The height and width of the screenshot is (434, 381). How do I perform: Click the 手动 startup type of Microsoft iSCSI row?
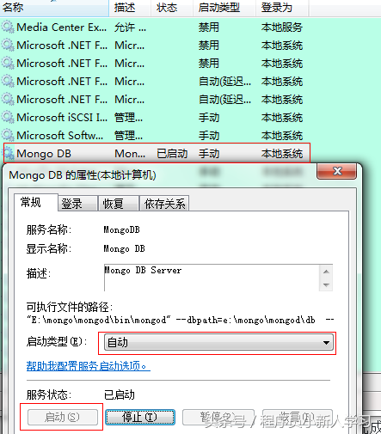click(x=209, y=118)
